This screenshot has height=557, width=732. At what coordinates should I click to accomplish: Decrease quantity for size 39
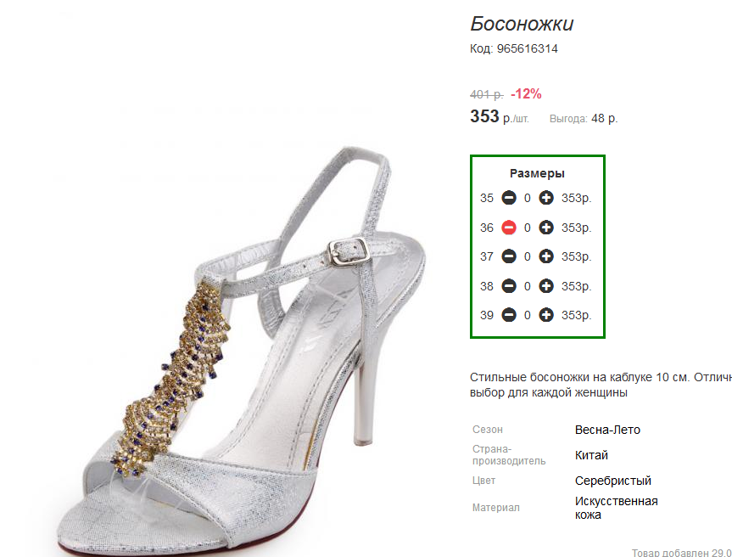pos(509,315)
